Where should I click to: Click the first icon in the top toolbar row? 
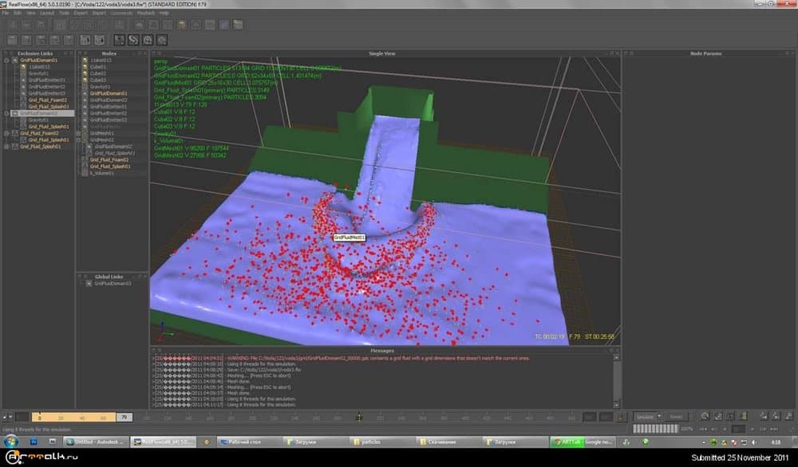12,25
